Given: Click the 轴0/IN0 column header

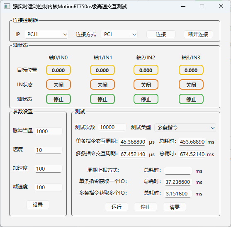Looking at the screenshot, I should [x=58, y=58].
